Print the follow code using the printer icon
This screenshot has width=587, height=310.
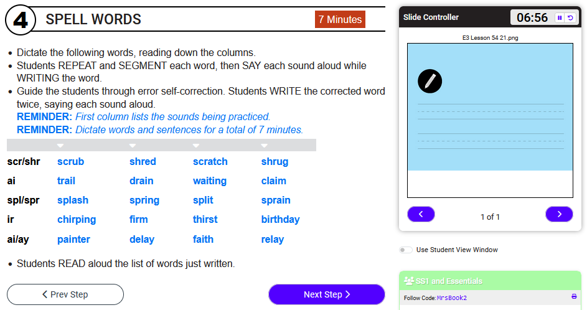574,297
